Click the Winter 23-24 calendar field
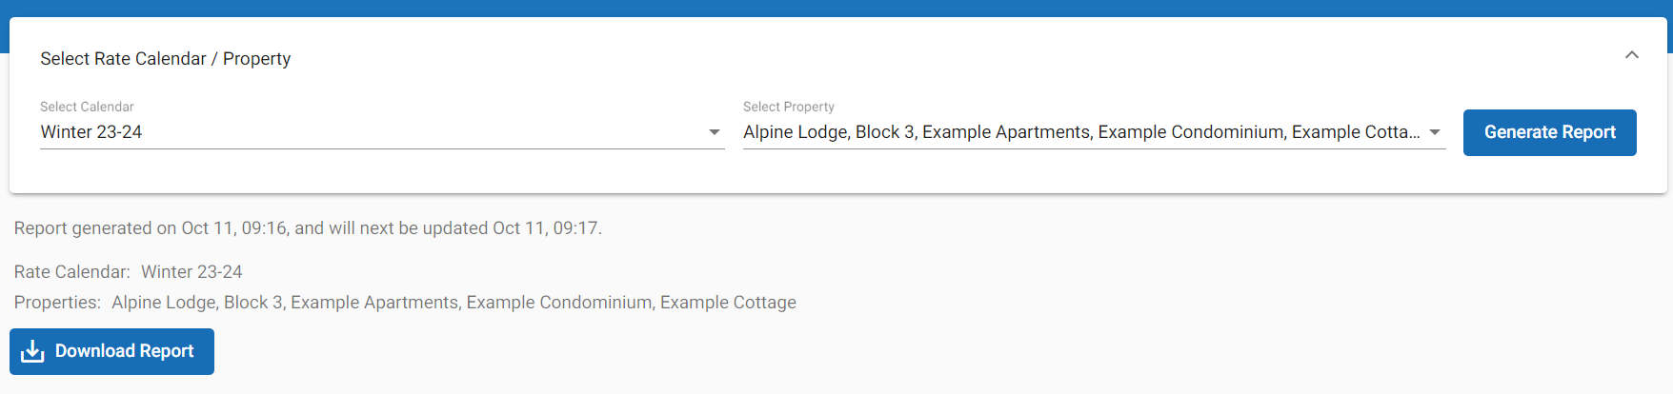 (x=91, y=132)
